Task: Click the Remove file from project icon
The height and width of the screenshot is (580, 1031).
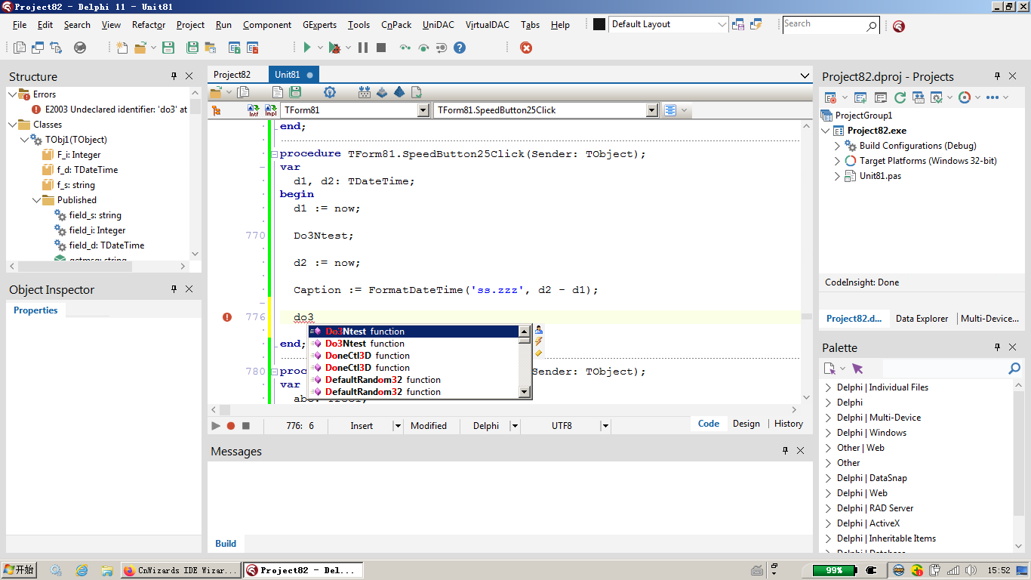Action: [x=253, y=48]
